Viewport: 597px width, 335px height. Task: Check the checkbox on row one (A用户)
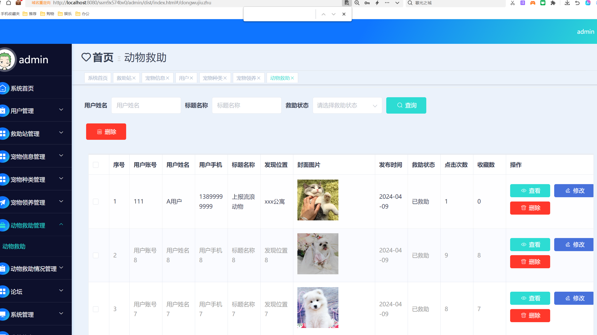95,201
